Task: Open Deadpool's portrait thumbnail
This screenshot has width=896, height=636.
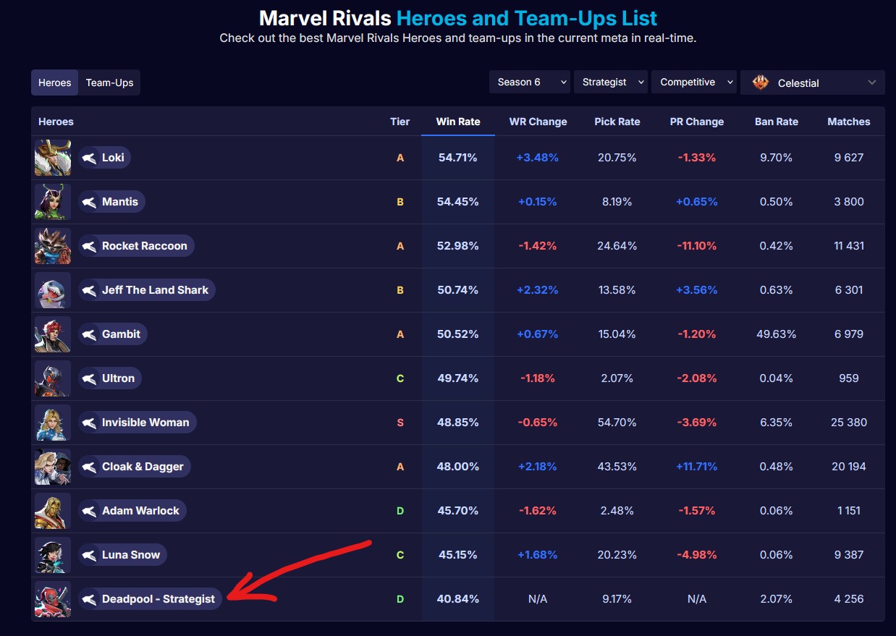Action: pos(53,599)
